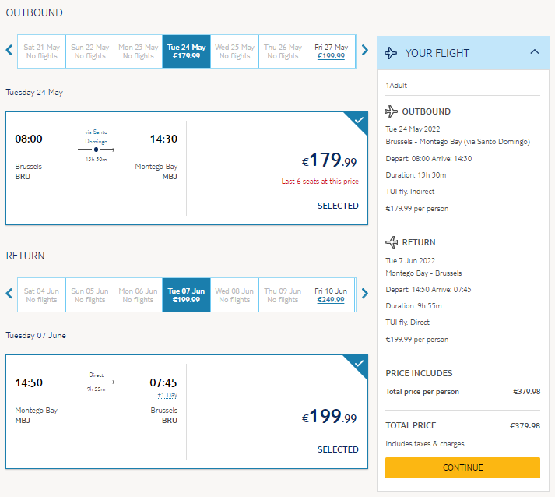Show the +1 Day arrival details
This screenshot has width=555, height=497.
click(x=167, y=395)
